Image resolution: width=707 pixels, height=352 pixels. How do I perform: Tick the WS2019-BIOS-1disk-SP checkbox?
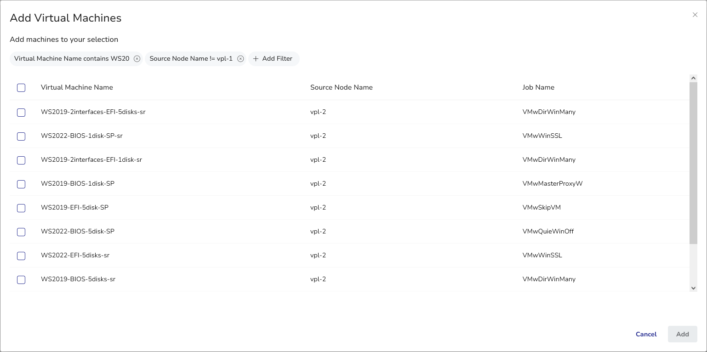pyautogui.click(x=21, y=184)
